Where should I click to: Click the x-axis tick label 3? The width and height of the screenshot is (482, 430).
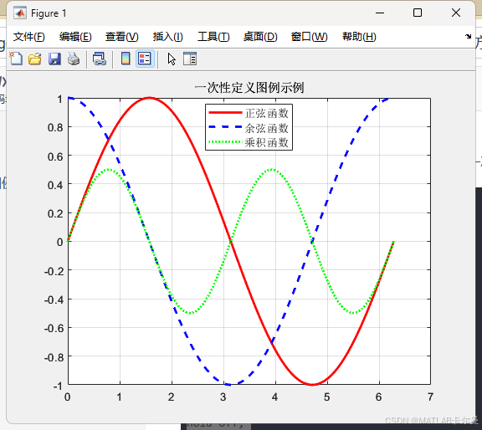click(x=223, y=397)
